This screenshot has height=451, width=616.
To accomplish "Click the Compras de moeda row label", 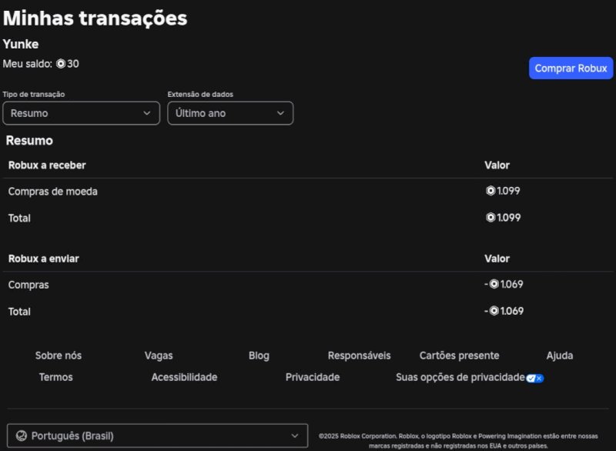I will point(52,192).
